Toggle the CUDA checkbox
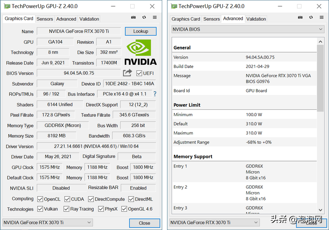This screenshot has height=230, width=329. tap(67, 199)
